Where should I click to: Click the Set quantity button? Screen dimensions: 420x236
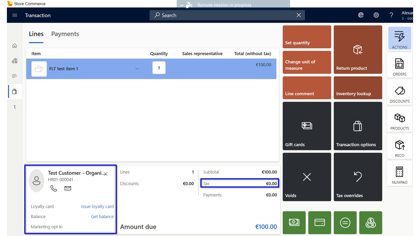tap(307, 37)
